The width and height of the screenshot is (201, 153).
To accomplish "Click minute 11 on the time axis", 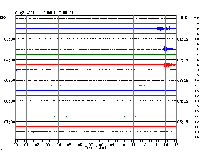I will point(133,145).
